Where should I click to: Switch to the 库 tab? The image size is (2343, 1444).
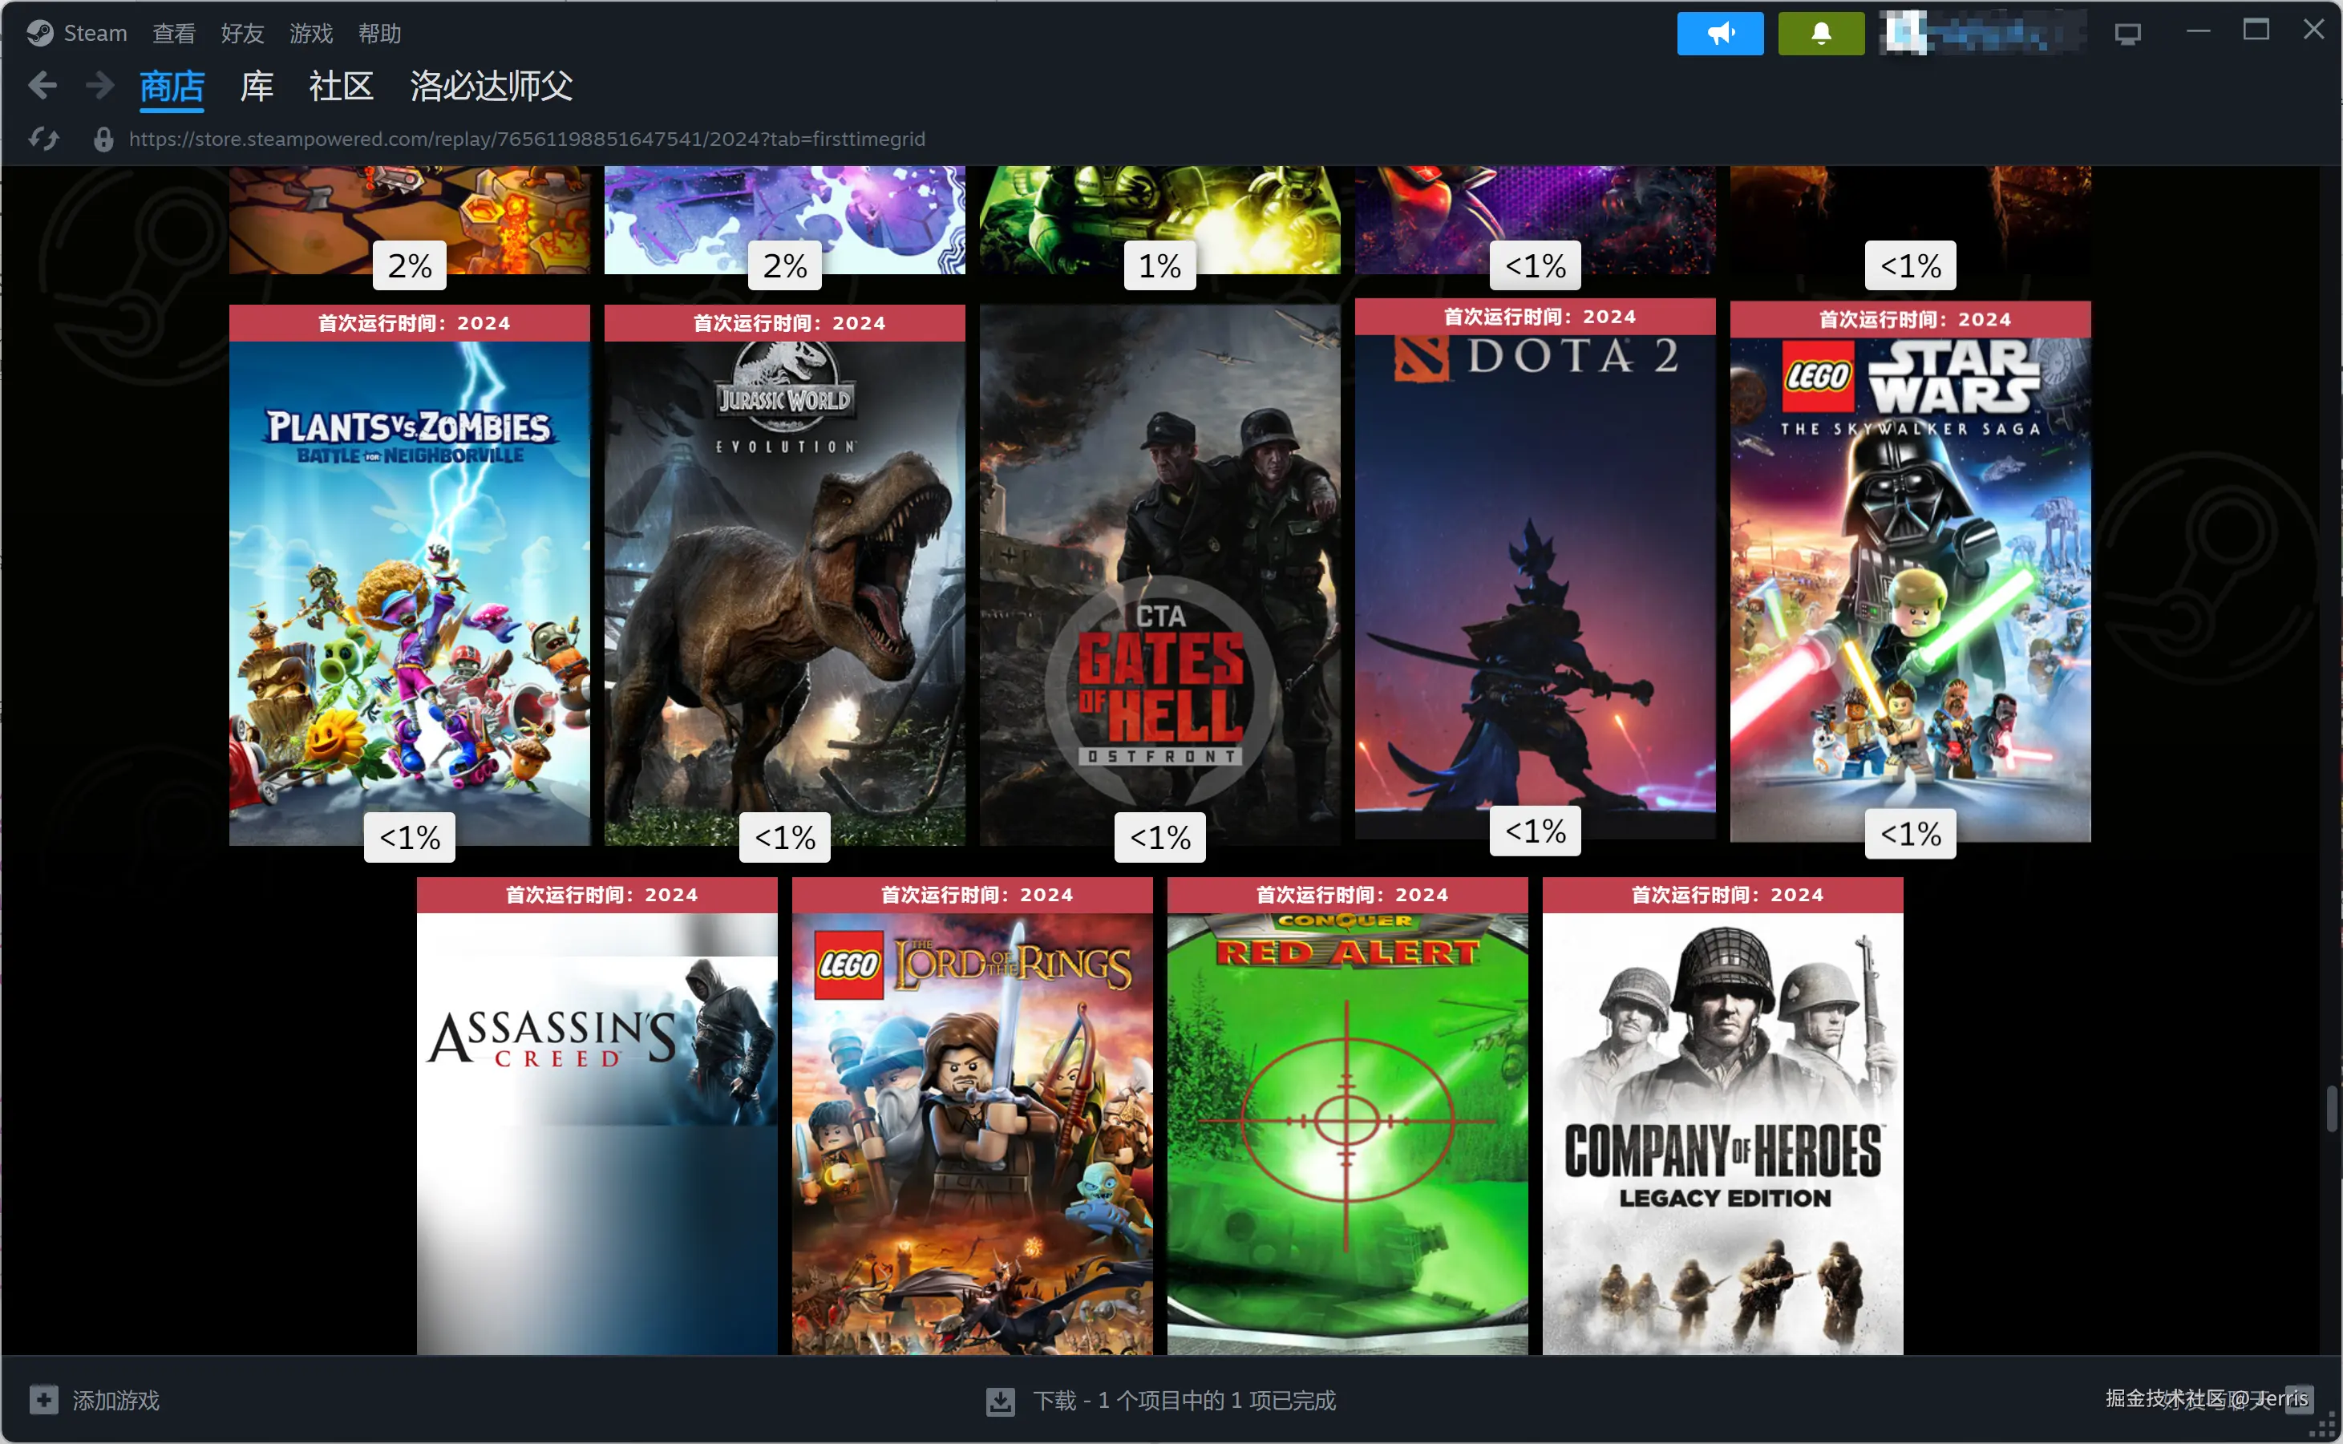256,87
